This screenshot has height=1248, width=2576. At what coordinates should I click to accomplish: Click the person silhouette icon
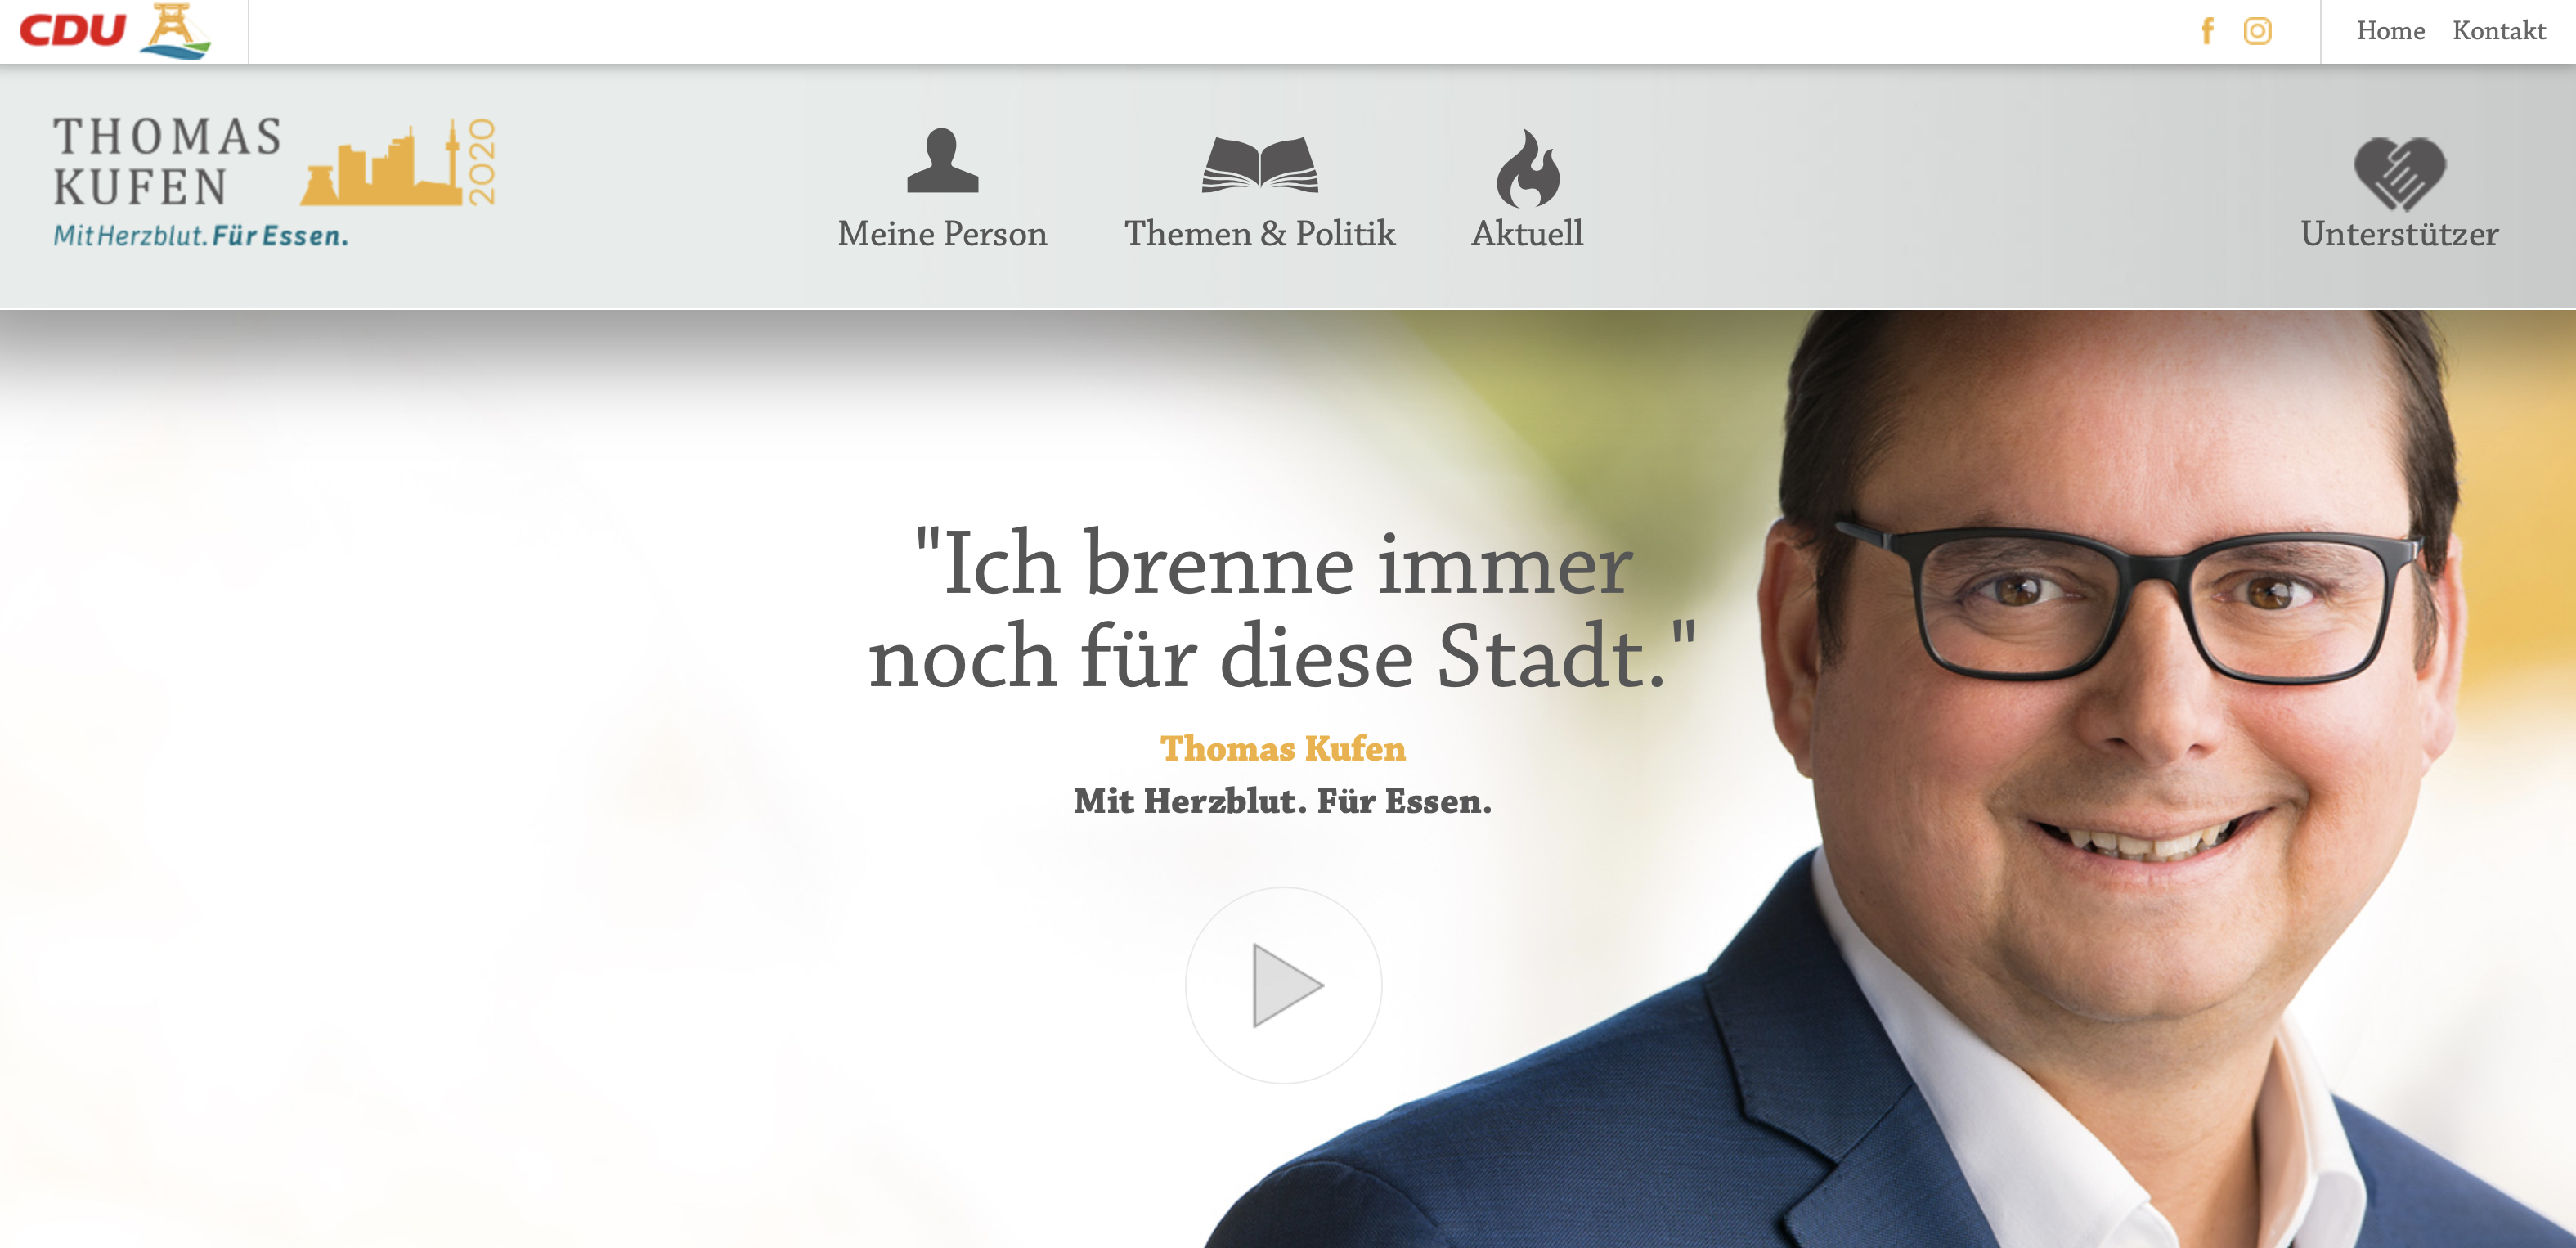click(x=942, y=160)
